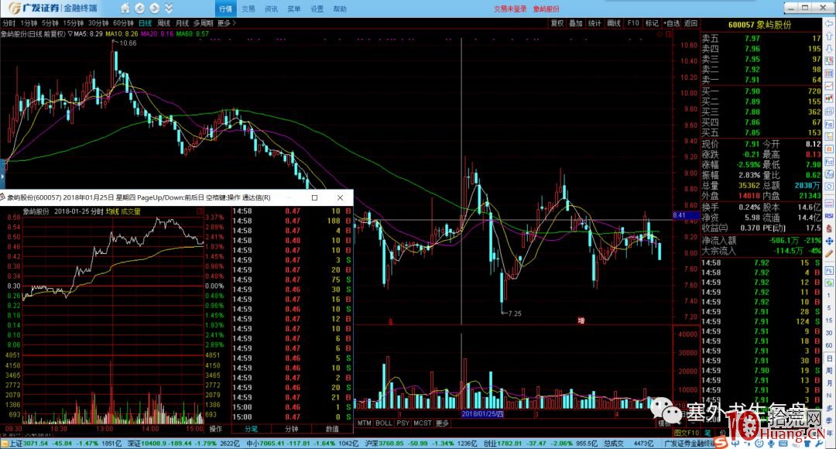Open the 设置 menu
Image resolution: width=836 pixels, height=449 pixels.
tap(317, 9)
